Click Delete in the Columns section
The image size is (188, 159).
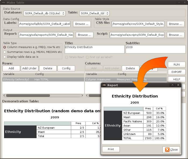131,68
